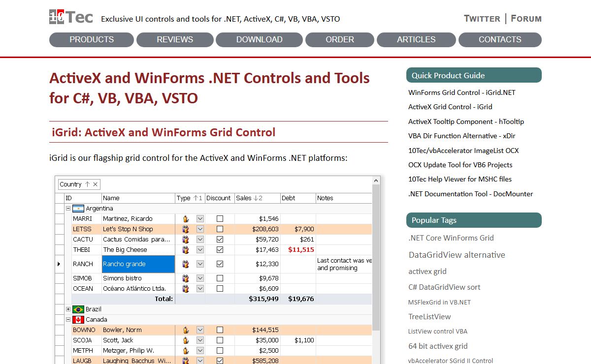Open the ORDER page
The image size is (591, 364).
[x=340, y=40]
